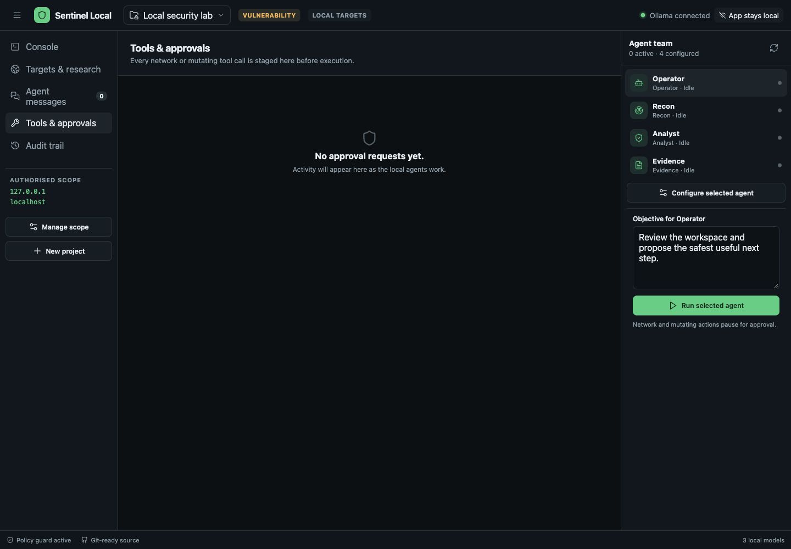
Task: Click the Evidence document icon
Action: pos(639,165)
